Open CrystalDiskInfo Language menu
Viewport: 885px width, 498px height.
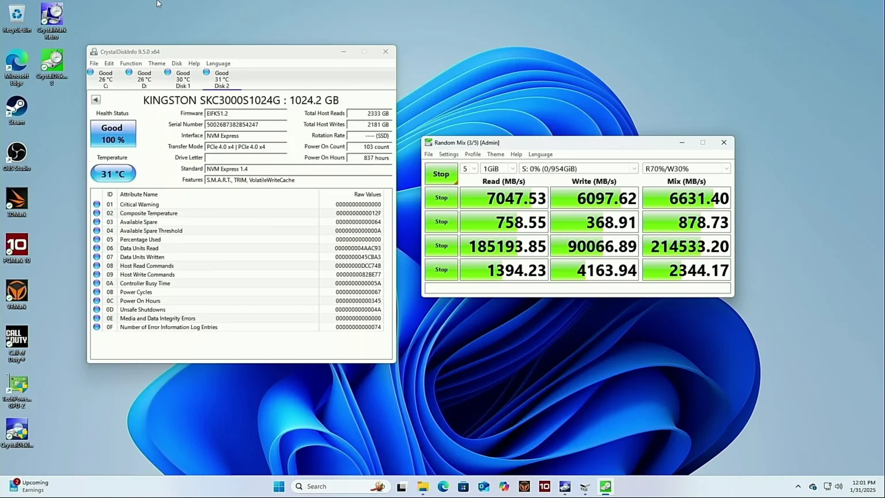click(x=218, y=63)
